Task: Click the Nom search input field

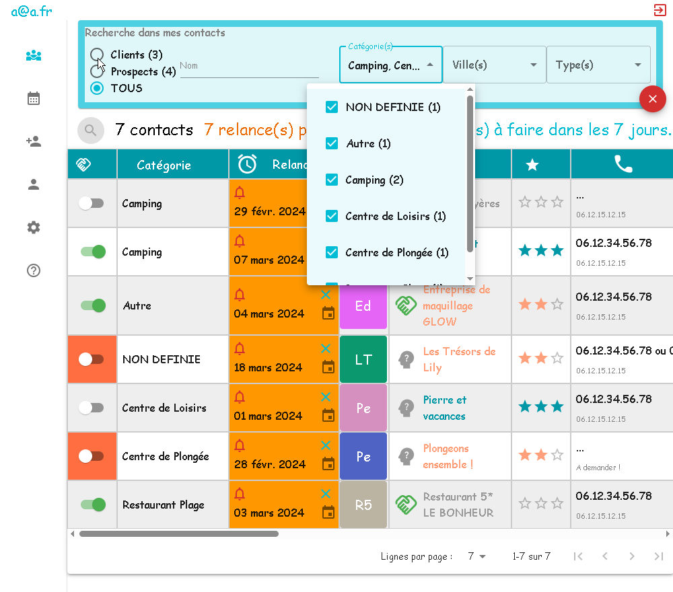Action: (249, 66)
